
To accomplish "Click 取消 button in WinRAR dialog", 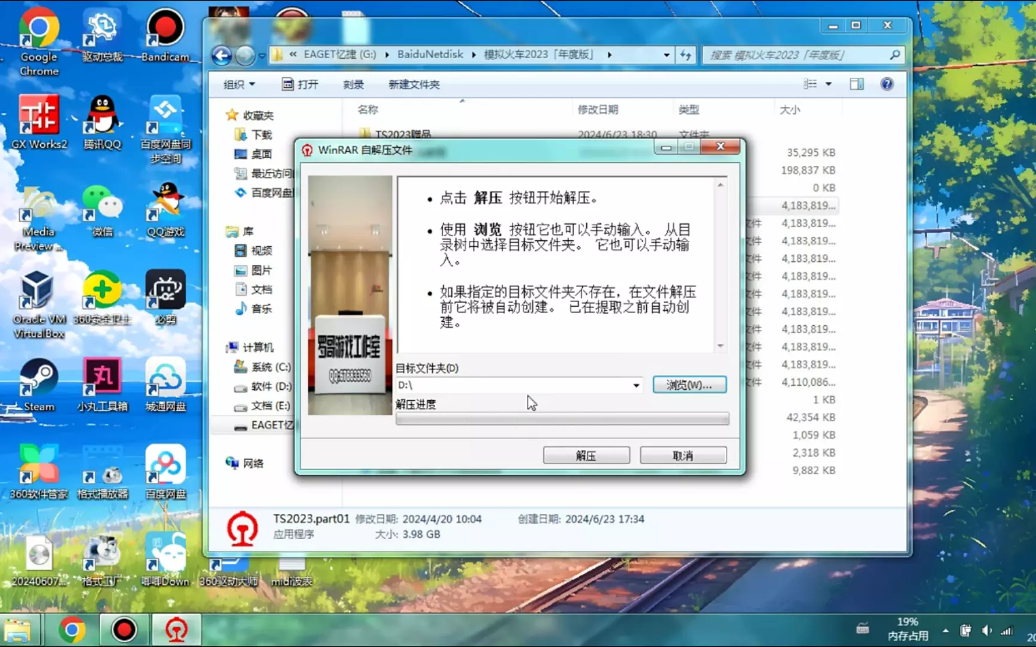I will coord(683,455).
